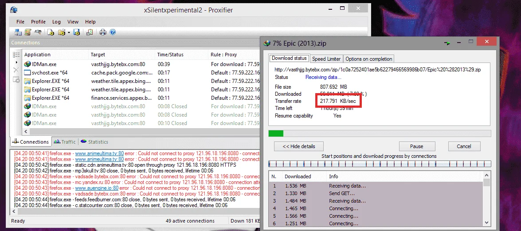Screen dimensions: 521x231
Task: Open the Profile menu
Action: click(x=38, y=22)
